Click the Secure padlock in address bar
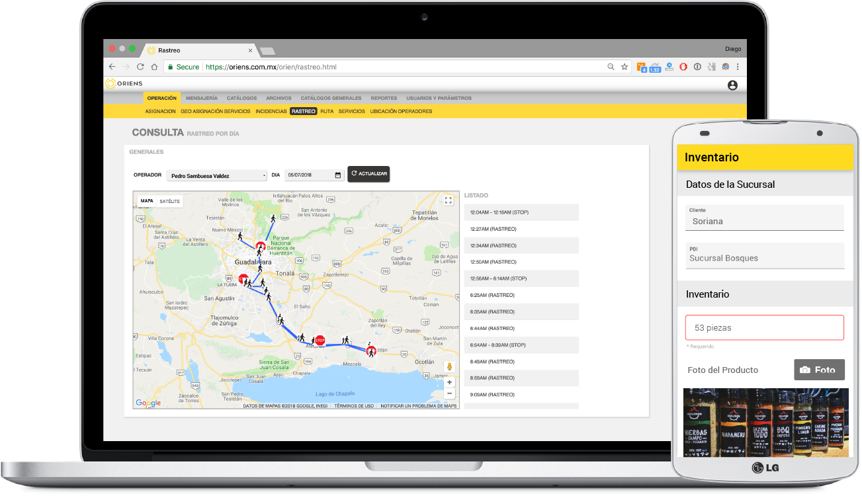The width and height of the screenshot is (862, 496). [171, 67]
